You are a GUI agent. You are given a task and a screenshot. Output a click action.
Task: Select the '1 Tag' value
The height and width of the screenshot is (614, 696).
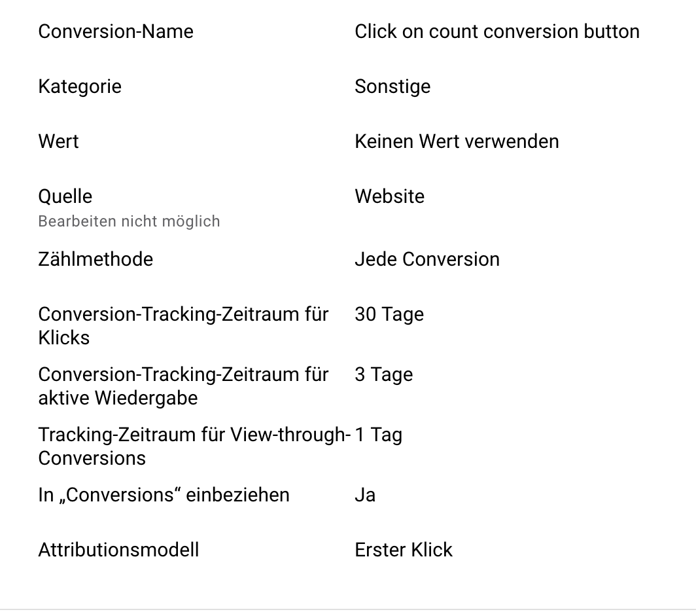point(379,435)
